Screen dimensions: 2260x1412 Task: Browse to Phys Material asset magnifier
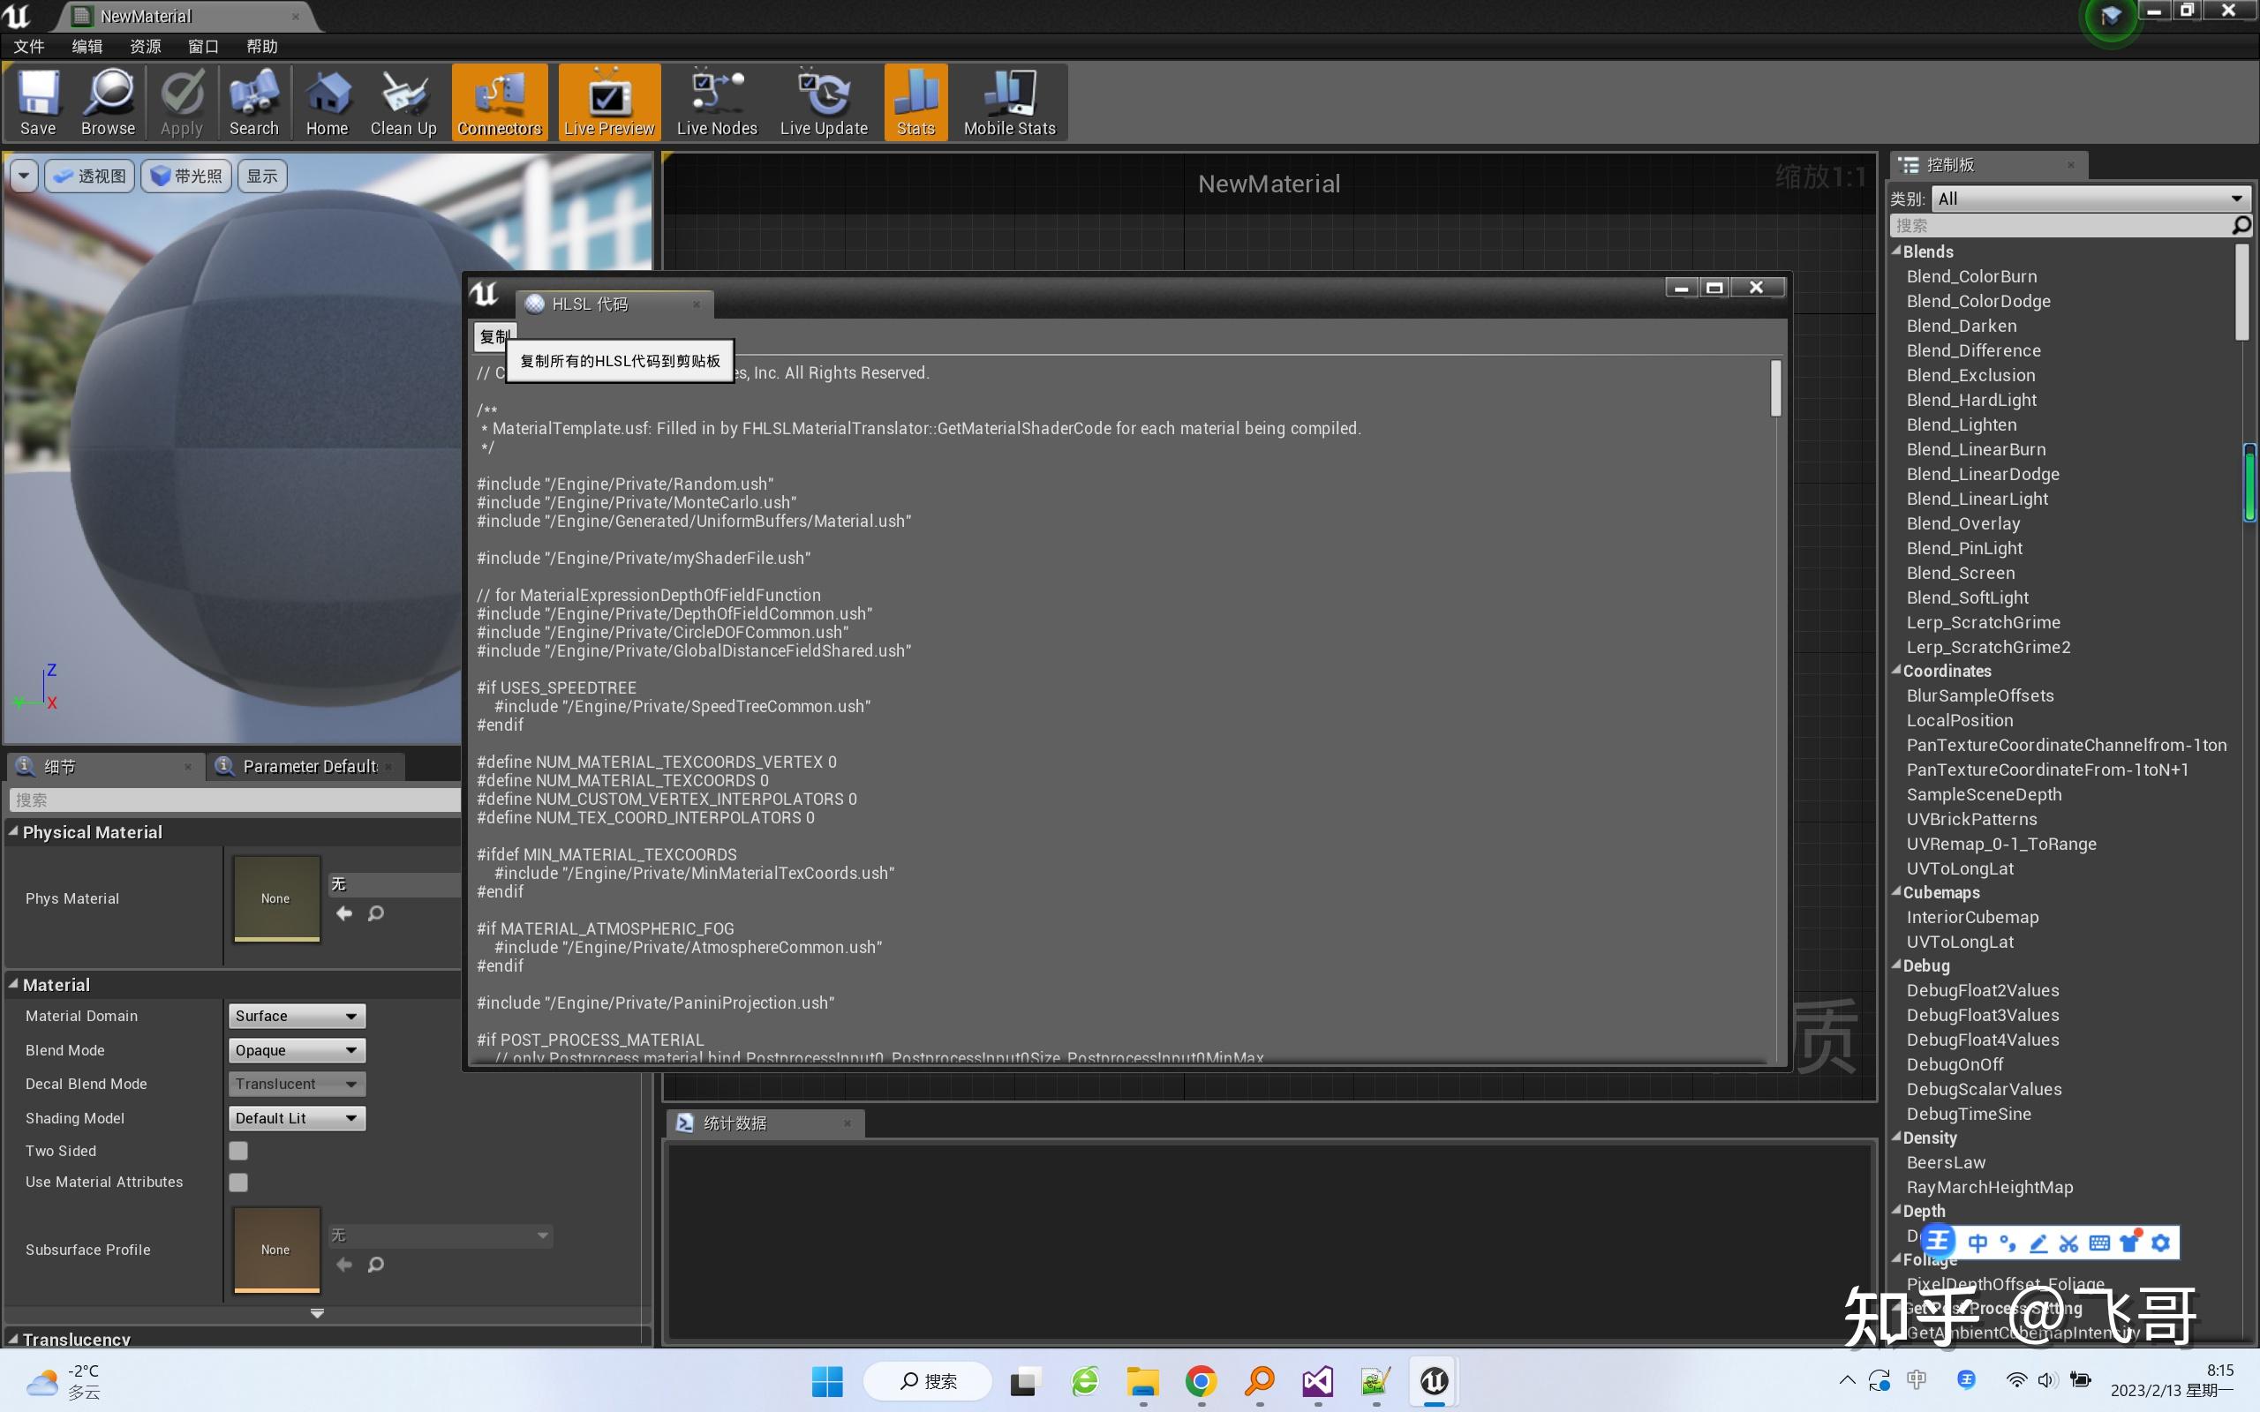pyautogui.click(x=375, y=913)
